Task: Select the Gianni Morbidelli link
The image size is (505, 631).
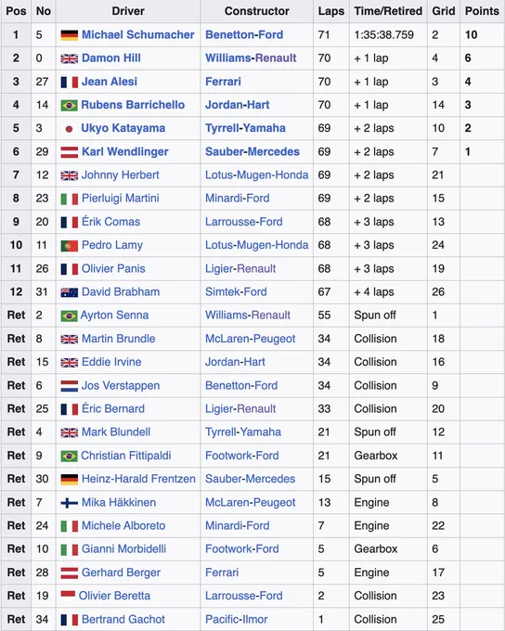Action: click(x=124, y=549)
